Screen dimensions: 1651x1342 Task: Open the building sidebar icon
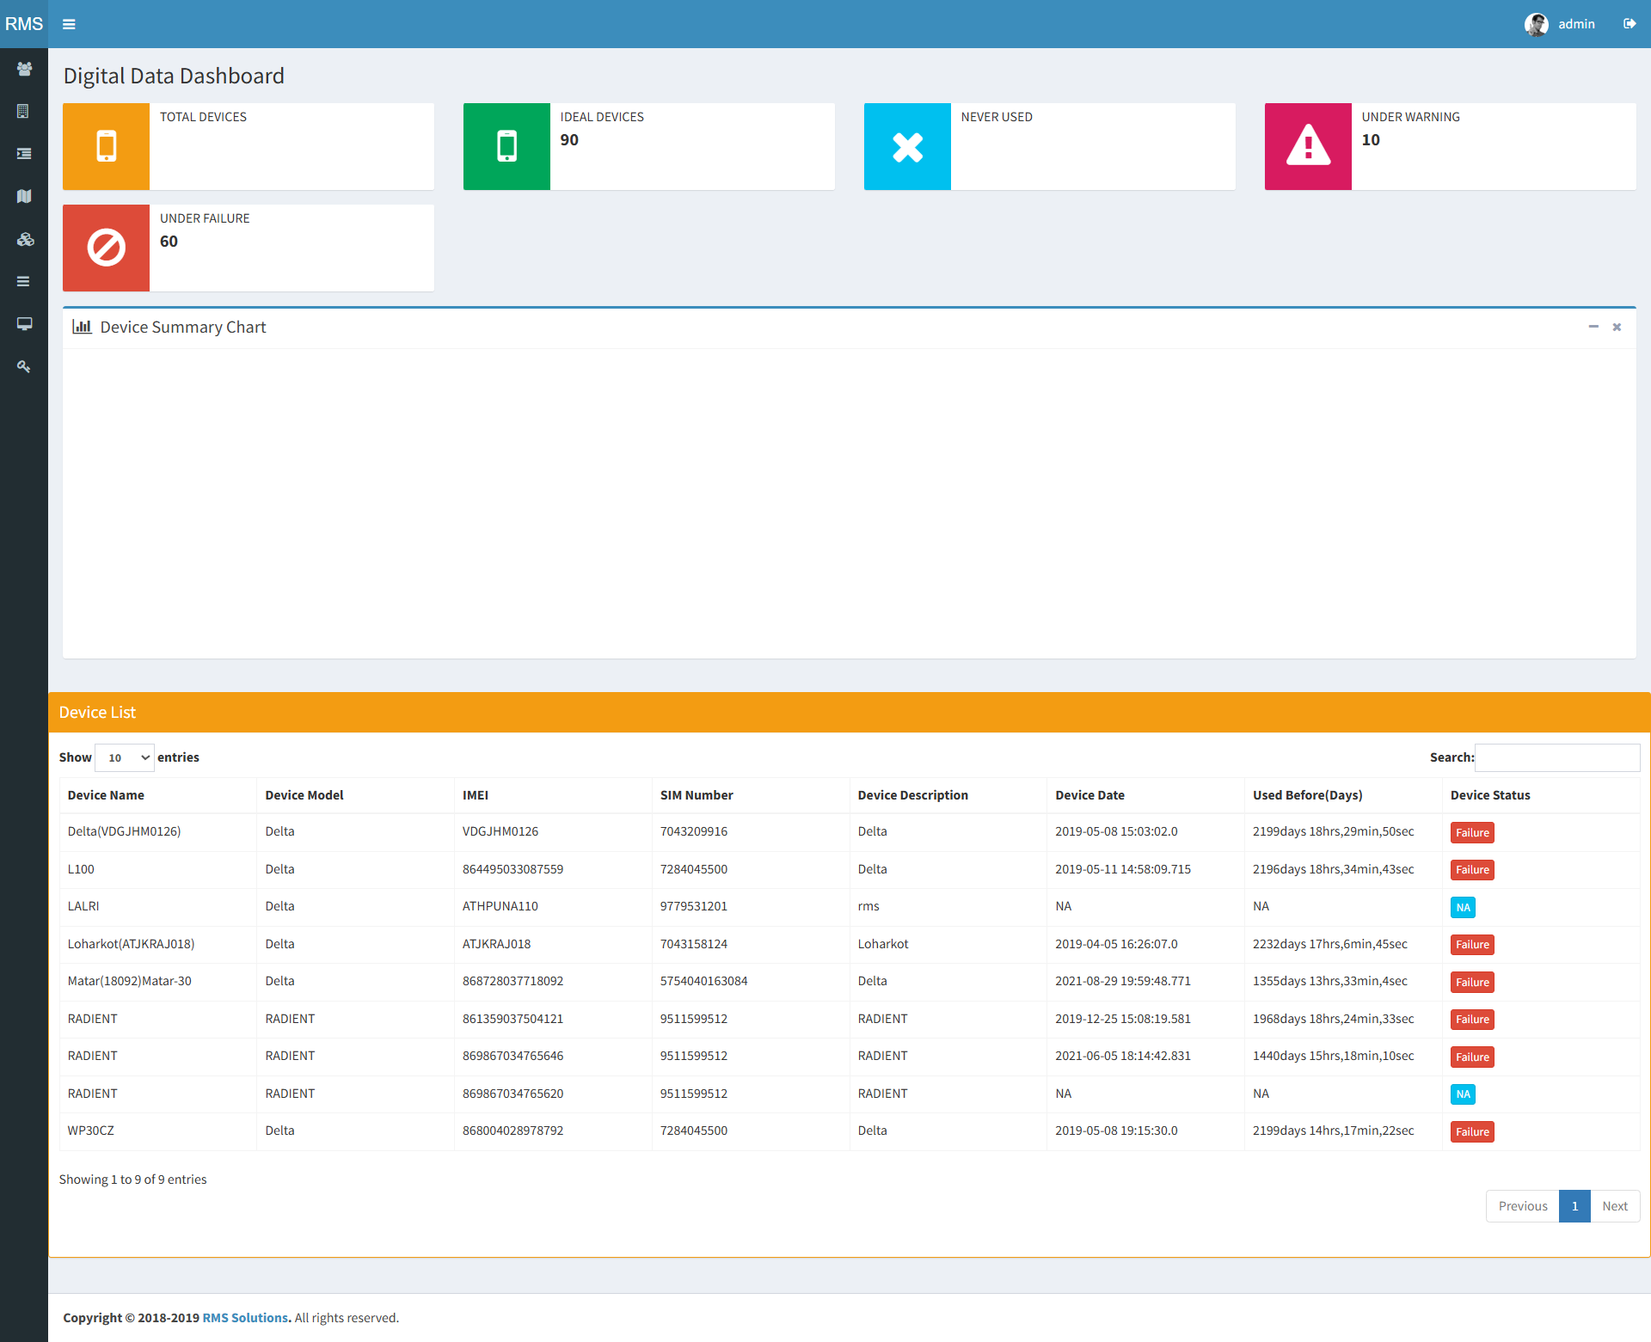click(x=24, y=111)
